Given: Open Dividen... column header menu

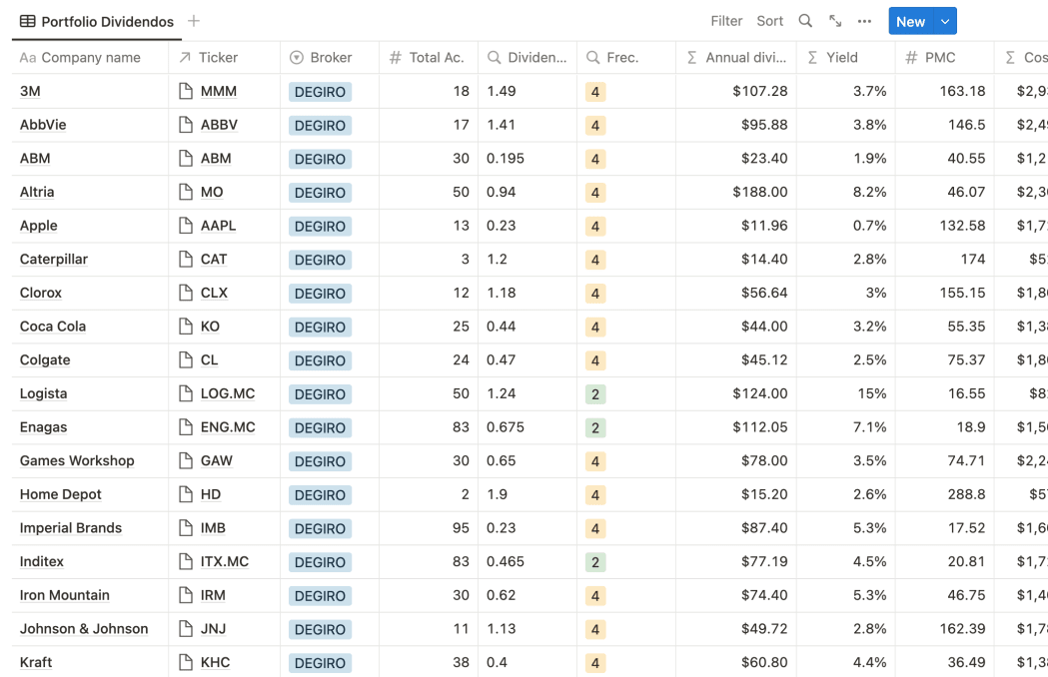Looking at the screenshot, I should pos(527,58).
